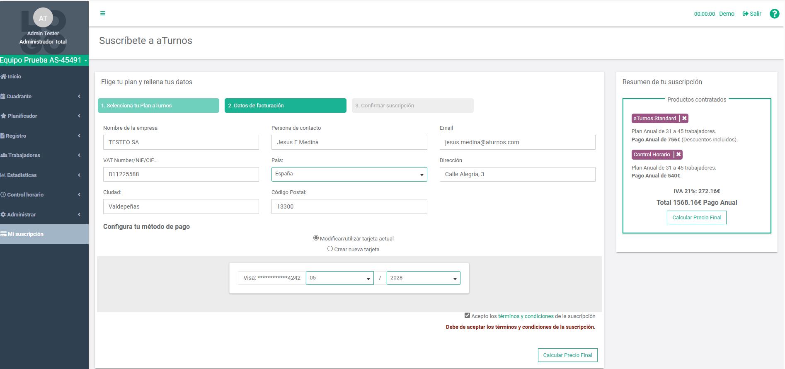
Task: Open the help question mark icon
Action: click(x=774, y=14)
